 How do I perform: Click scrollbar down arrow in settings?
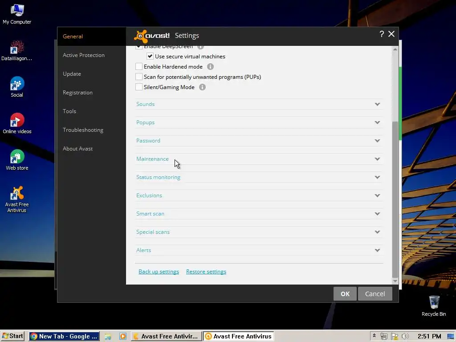[395, 281]
